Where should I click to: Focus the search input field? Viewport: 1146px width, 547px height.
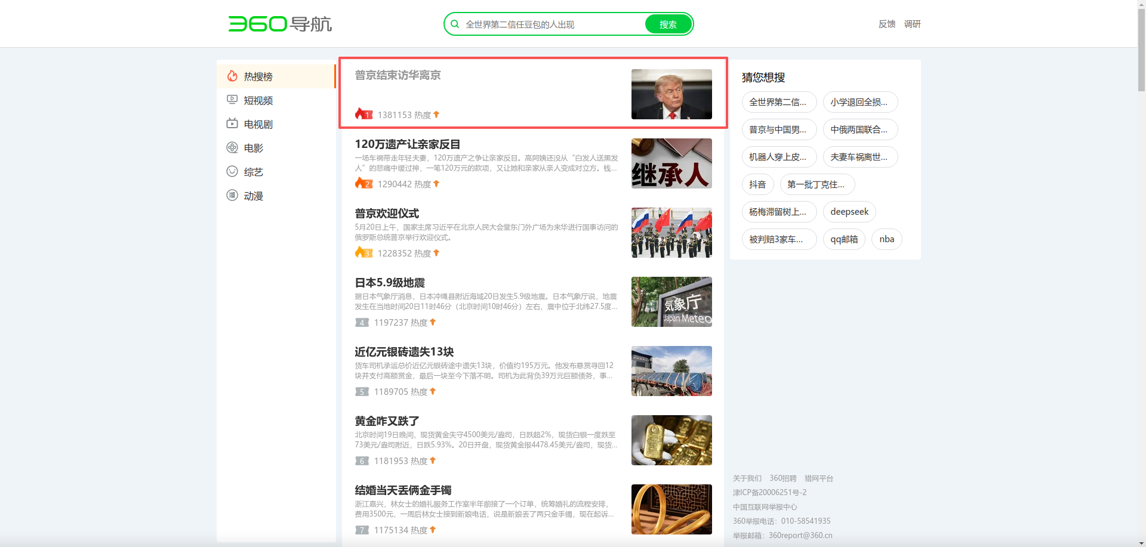[x=552, y=24]
